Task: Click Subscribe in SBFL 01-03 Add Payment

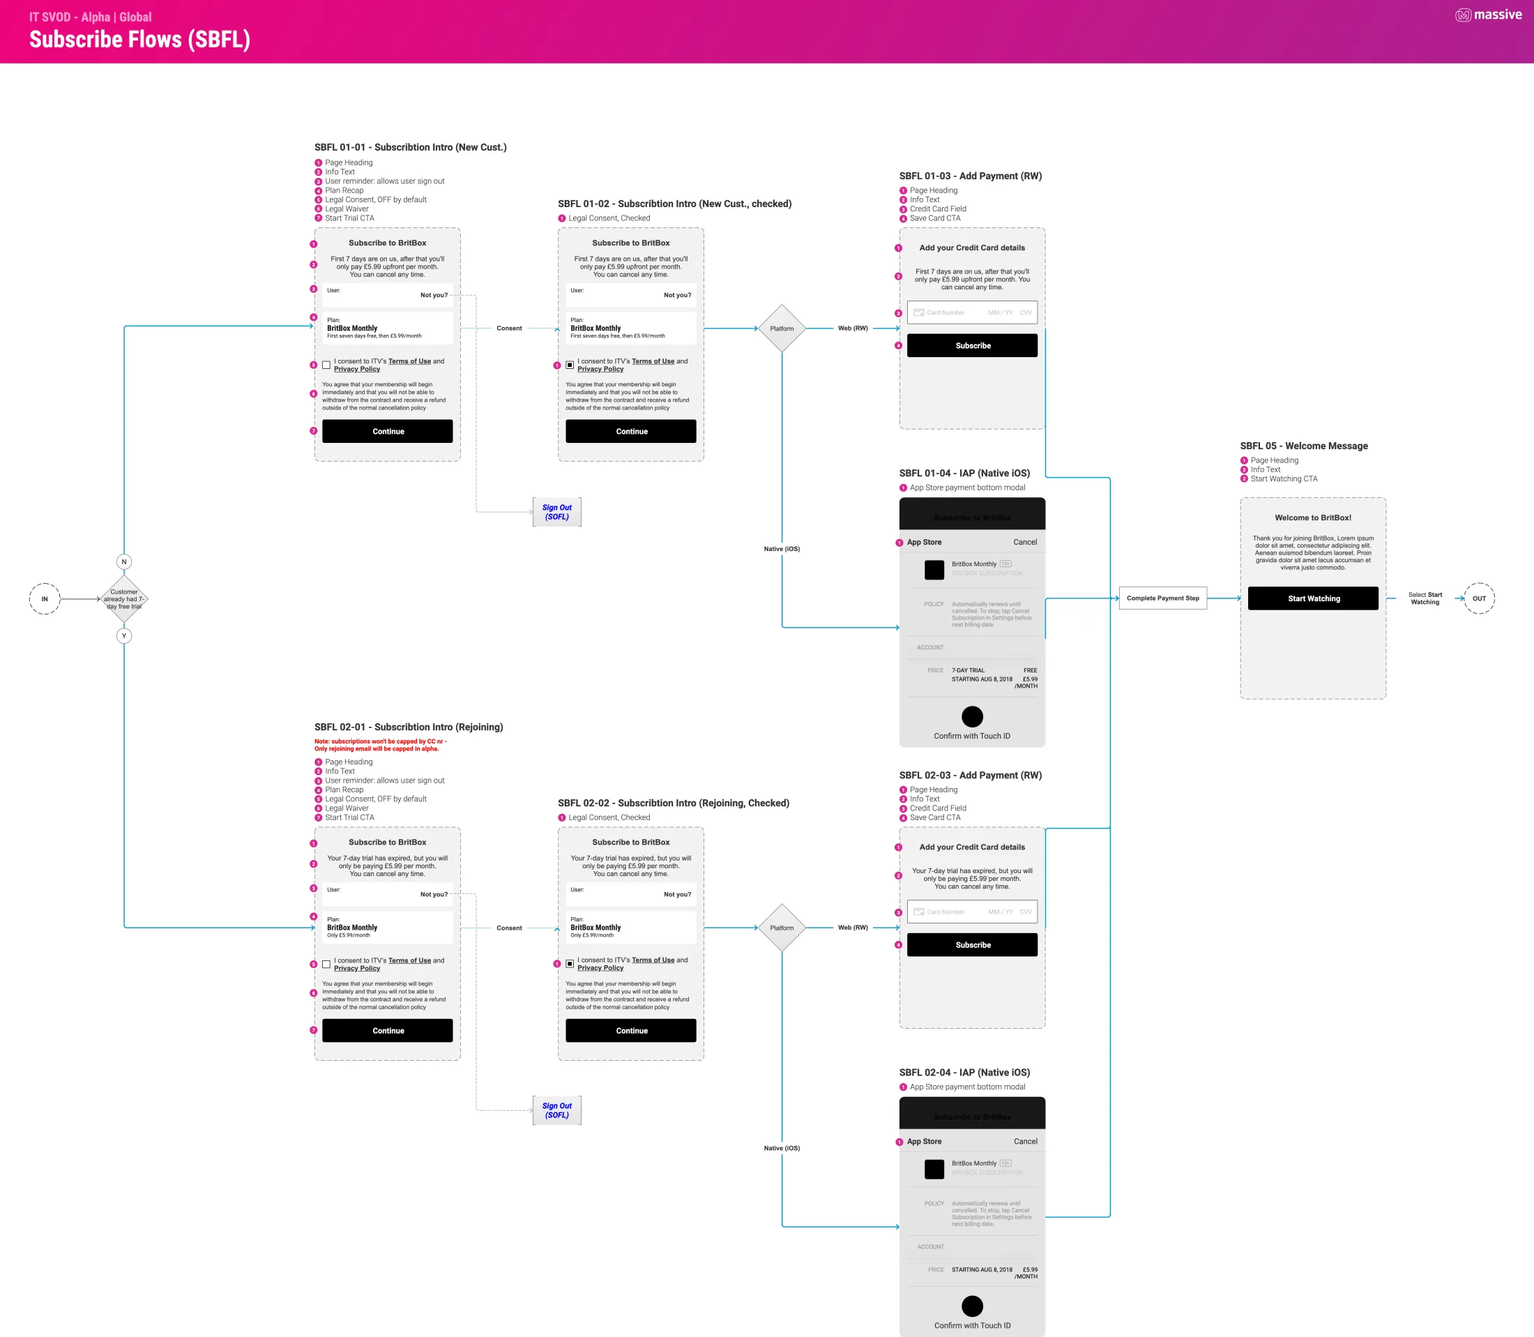Action: tap(972, 345)
